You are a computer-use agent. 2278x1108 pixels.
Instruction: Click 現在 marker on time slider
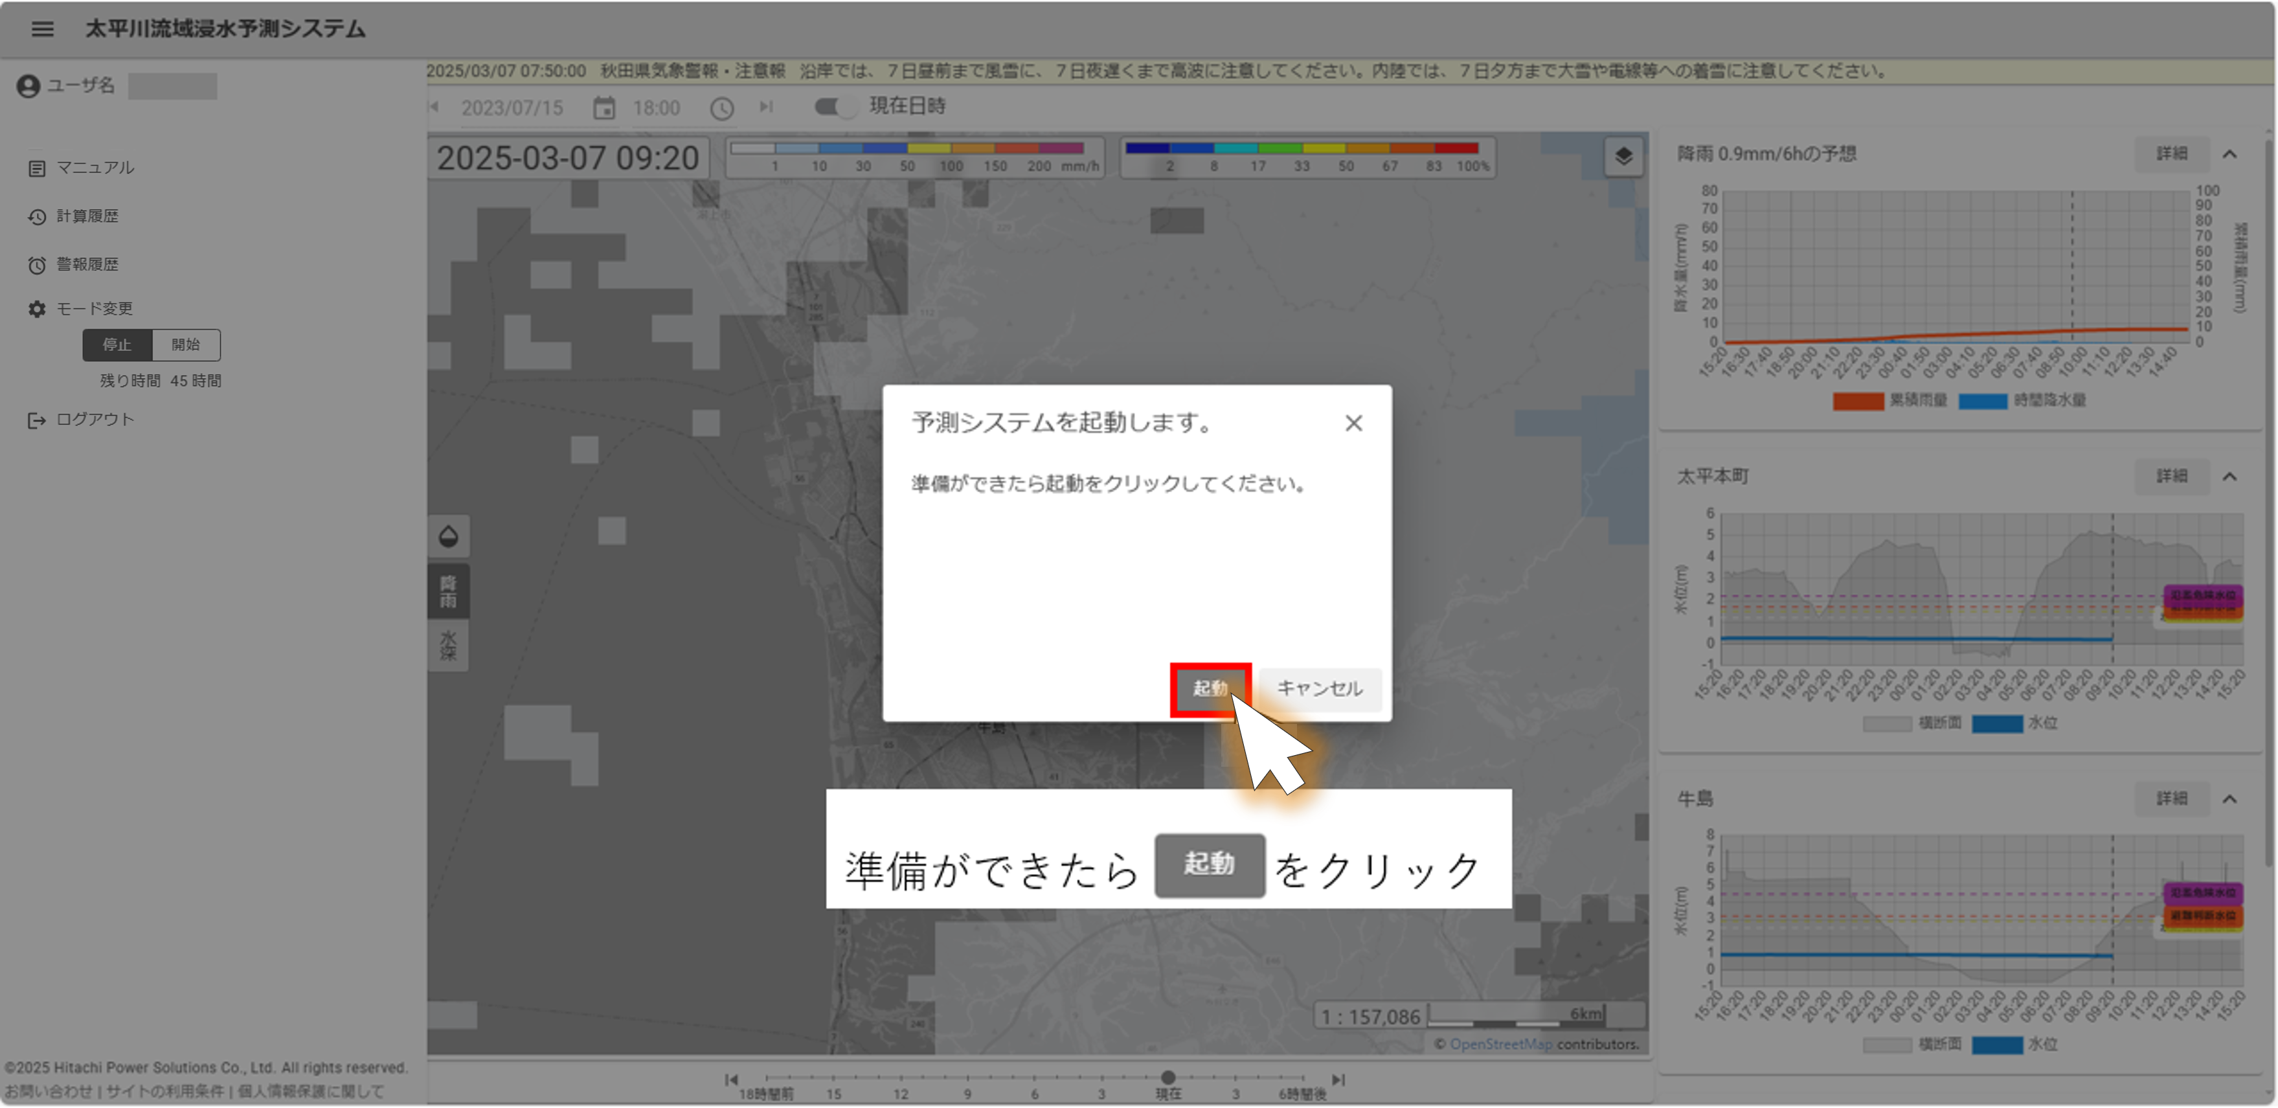1168,1078
